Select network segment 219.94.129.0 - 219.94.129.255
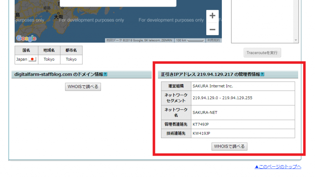 click(243, 98)
